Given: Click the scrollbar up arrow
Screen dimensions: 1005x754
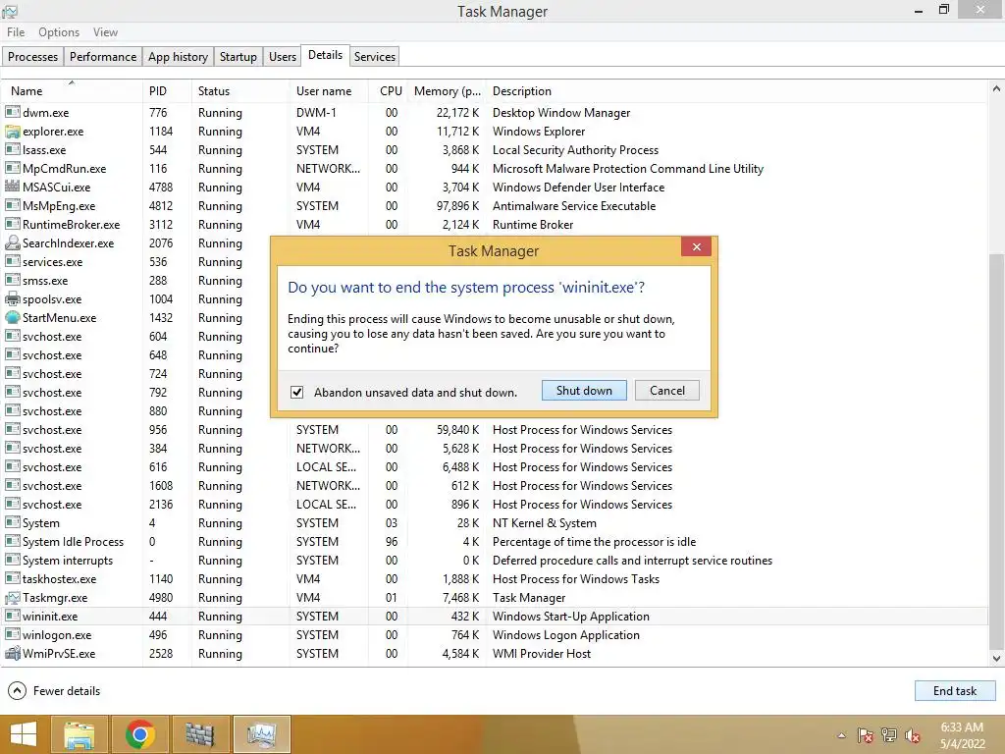Looking at the screenshot, I should 996,88.
